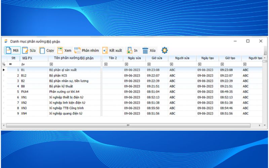
Task: Click the In (Print) printer icon
Action: coord(129,50)
